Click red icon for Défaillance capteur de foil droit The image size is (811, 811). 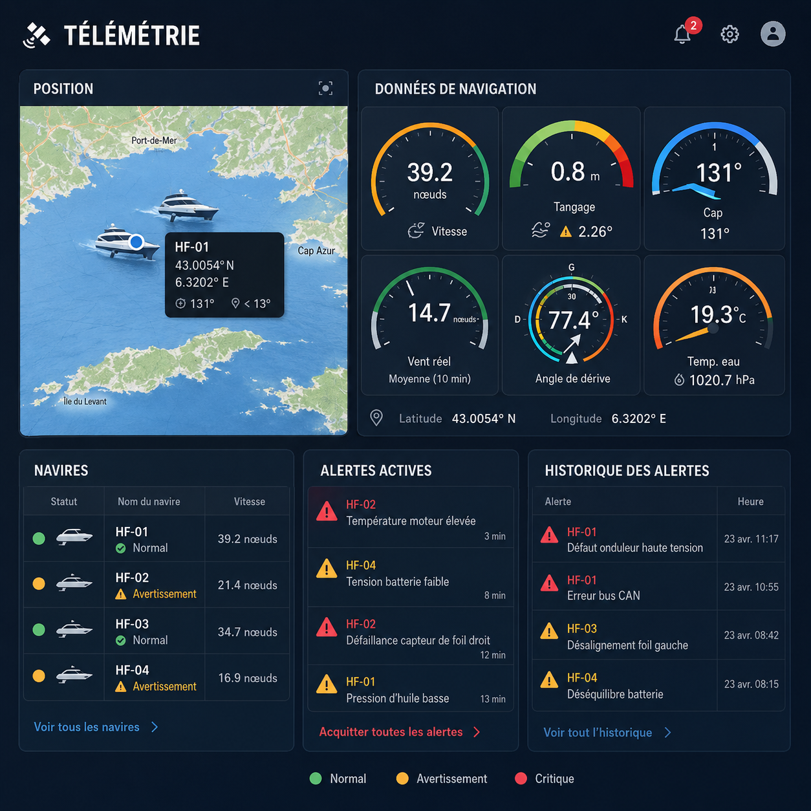coord(327,627)
